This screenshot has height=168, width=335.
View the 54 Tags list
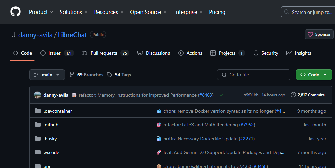coord(119,75)
